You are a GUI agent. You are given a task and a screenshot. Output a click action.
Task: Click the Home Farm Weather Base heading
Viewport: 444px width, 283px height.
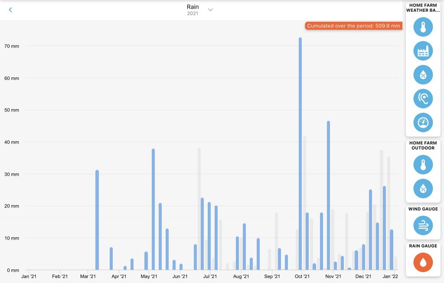click(x=423, y=8)
